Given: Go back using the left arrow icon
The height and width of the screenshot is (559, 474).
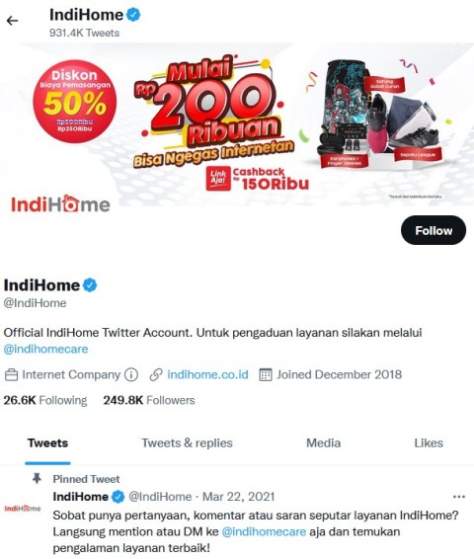Looking at the screenshot, I should tap(12, 21).
